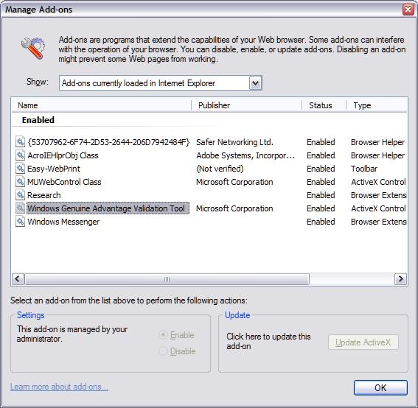
Task: Select the AcroIEHlprObj Class add-on
Action: pyautogui.click(x=63, y=155)
